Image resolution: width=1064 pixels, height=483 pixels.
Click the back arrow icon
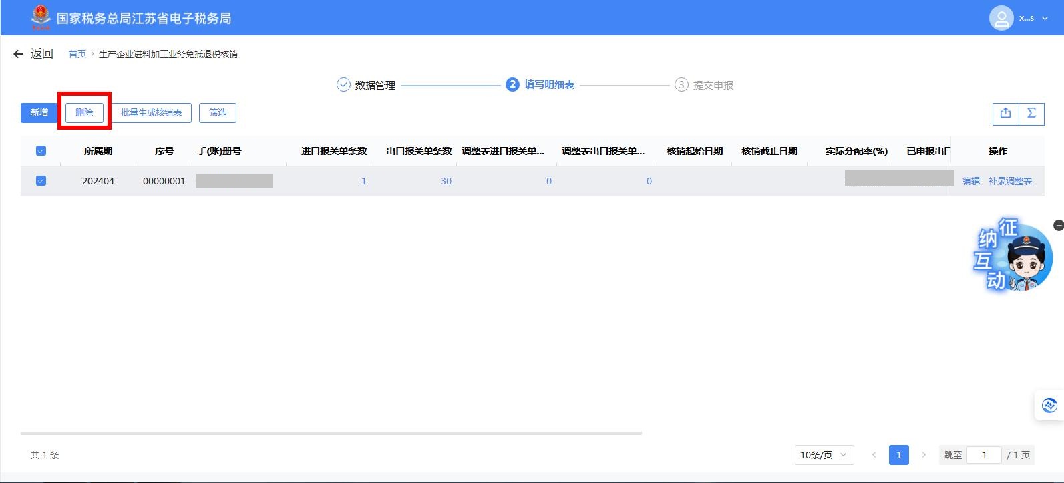point(18,54)
